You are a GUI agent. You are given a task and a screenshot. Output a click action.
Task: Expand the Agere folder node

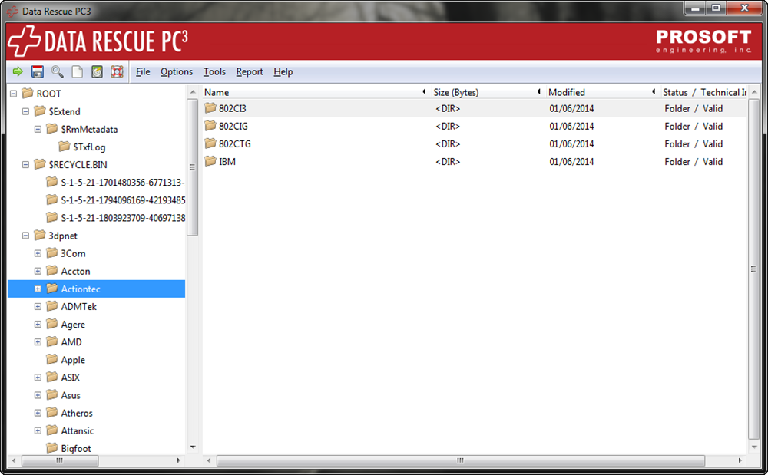pyautogui.click(x=38, y=325)
